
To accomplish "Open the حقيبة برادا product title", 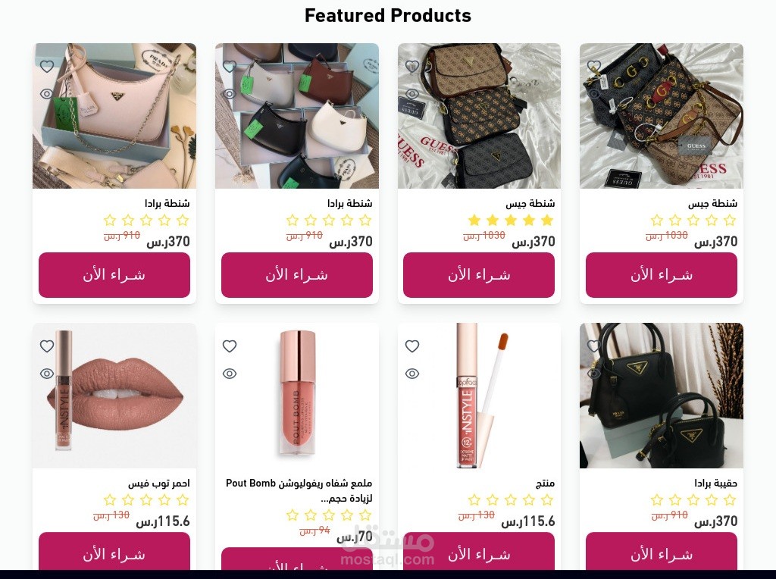I will point(715,483).
